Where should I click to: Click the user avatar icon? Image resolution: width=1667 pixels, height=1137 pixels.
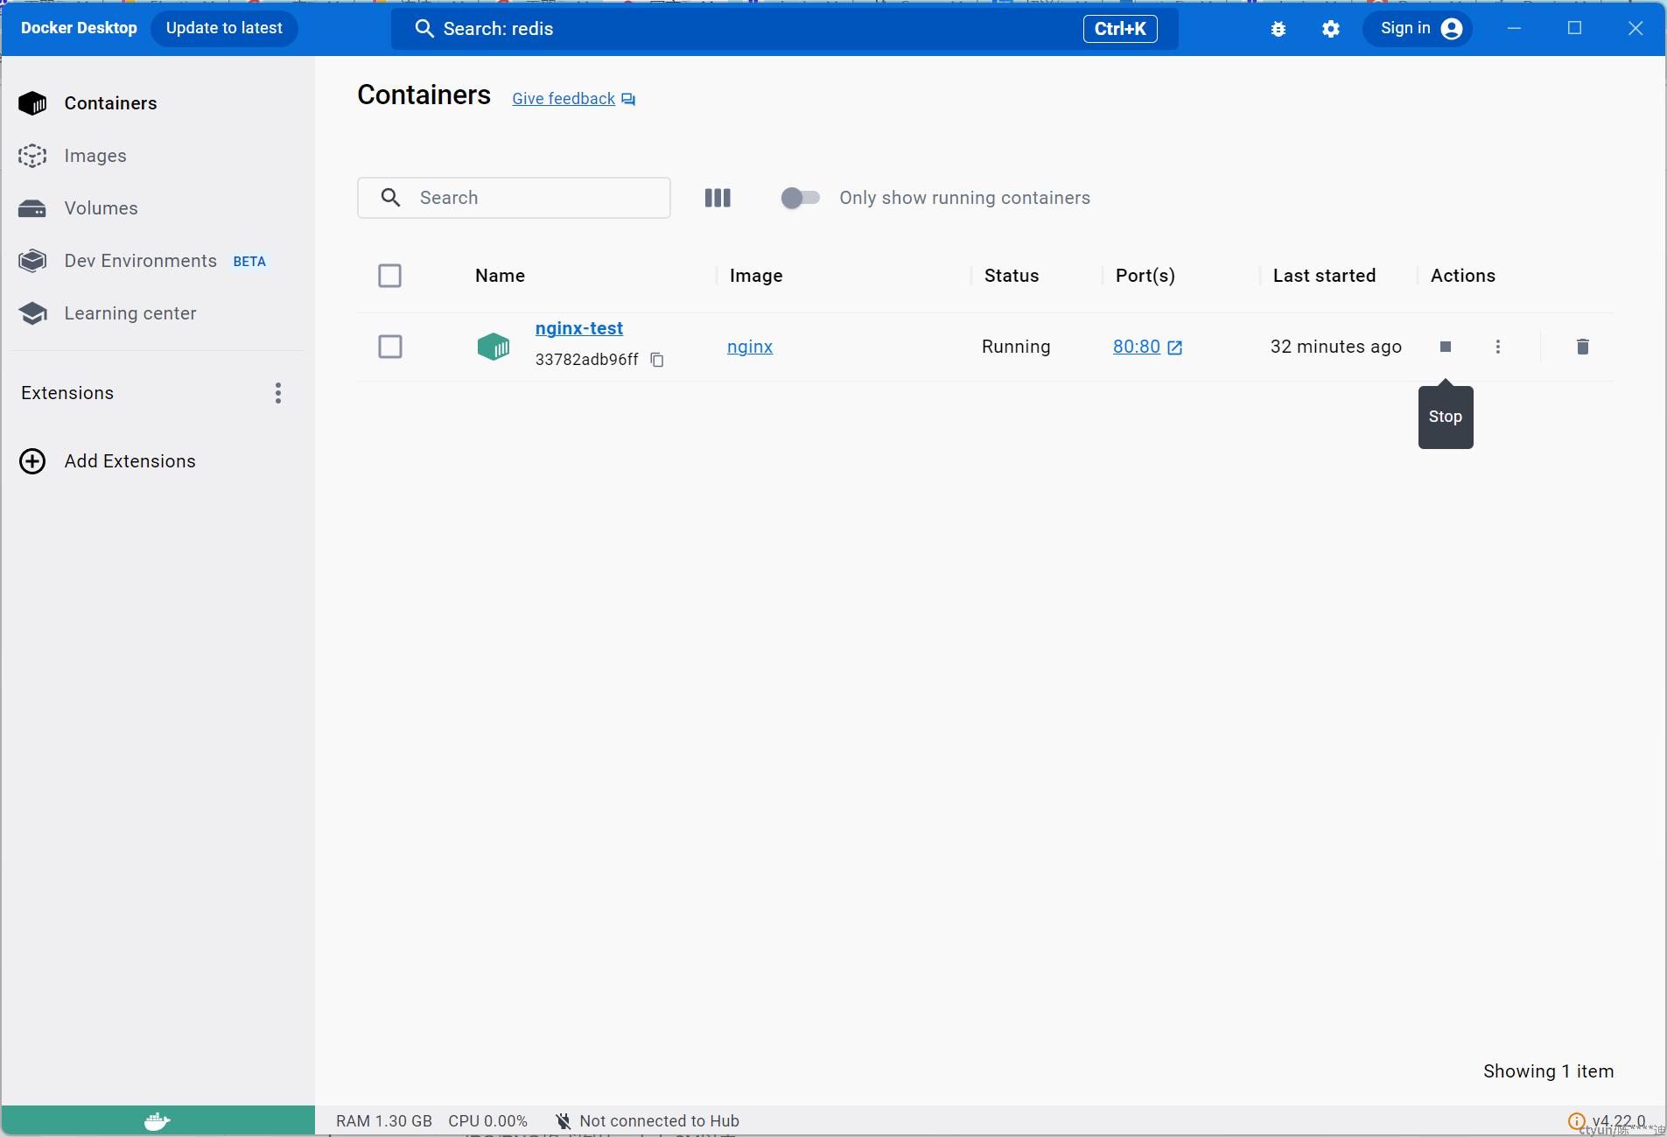(1452, 29)
